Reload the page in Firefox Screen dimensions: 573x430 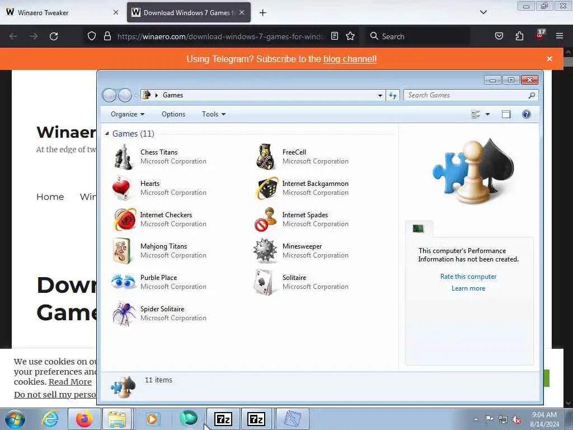click(x=54, y=36)
